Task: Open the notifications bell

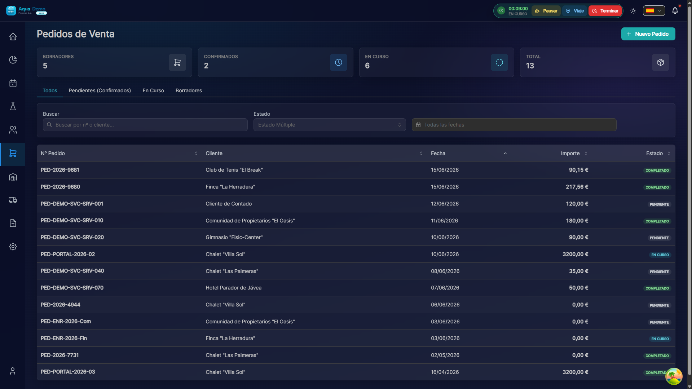Action: pyautogui.click(x=675, y=11)
